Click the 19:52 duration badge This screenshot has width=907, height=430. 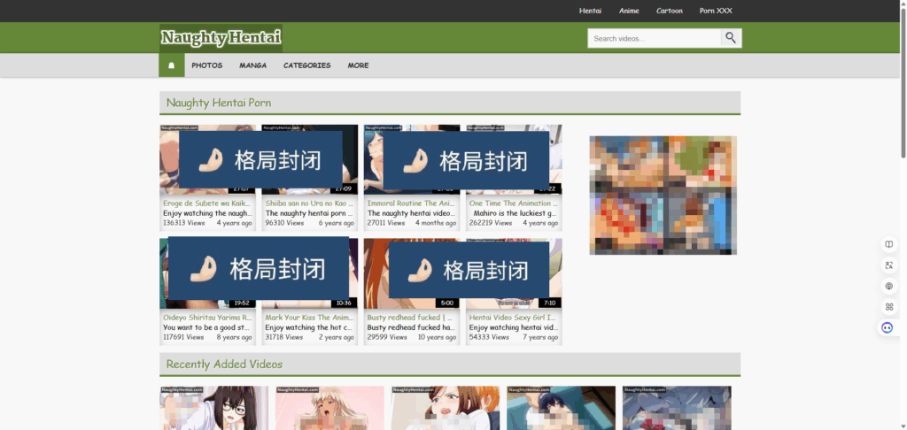pos(243,303)
